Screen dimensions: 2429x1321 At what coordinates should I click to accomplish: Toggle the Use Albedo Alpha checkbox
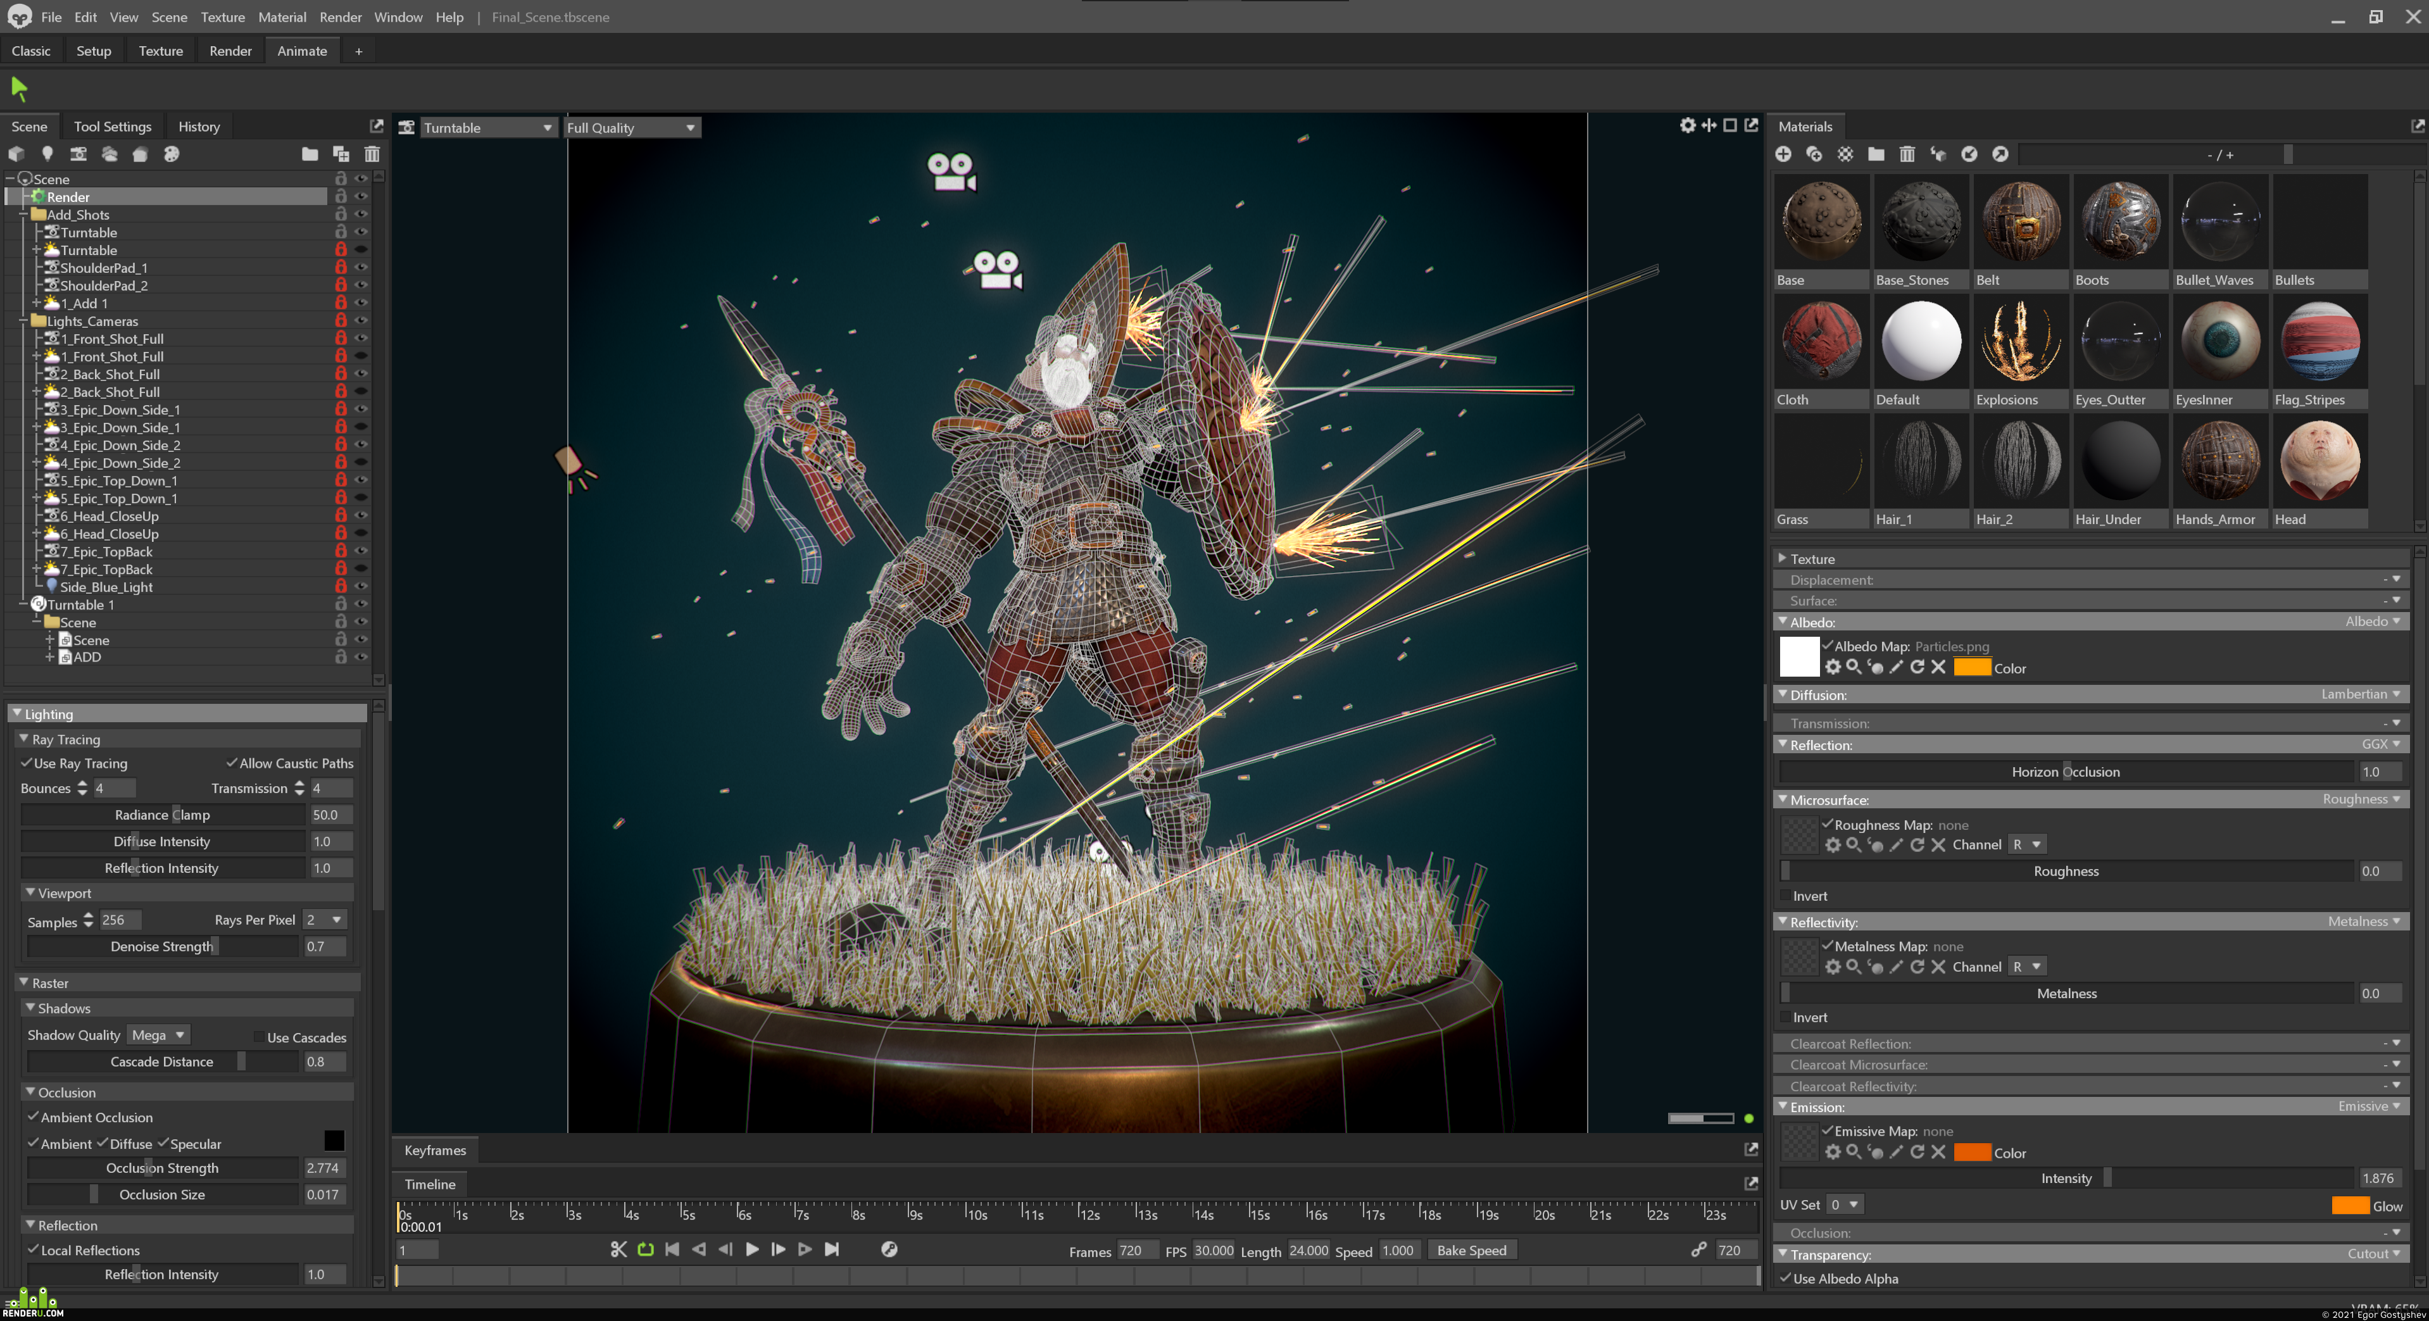pos(1785,1279)
